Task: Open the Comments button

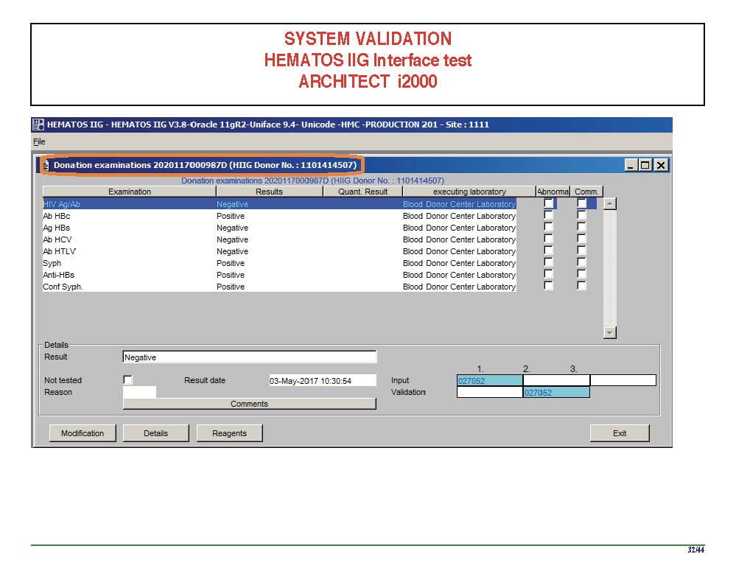Action: pos(249,404)
